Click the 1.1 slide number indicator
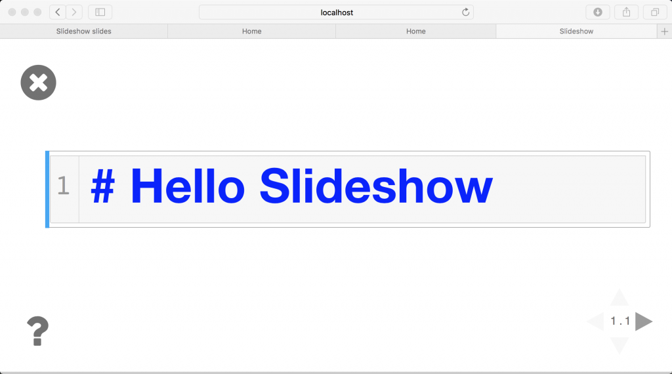 pos(620,321)
